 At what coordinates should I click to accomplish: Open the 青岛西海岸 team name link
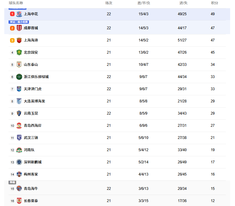tap(33, 126)
